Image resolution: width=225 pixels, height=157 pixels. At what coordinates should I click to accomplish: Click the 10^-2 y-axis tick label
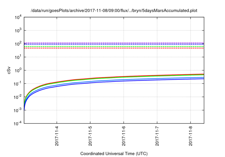click(x=18, y=97)
